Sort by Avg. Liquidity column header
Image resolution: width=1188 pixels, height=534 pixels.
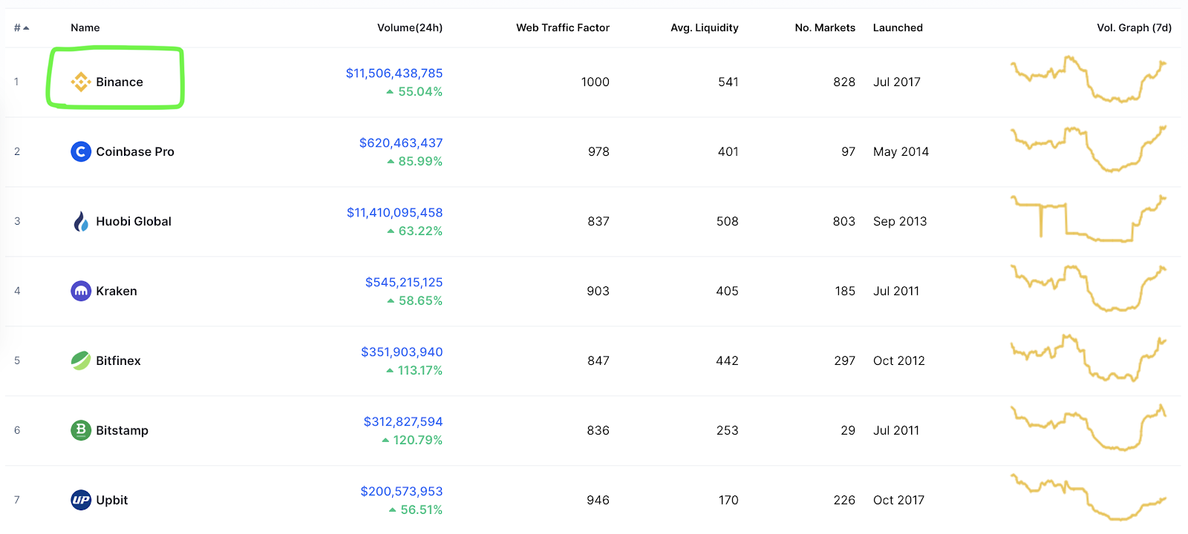coord(704,28)
